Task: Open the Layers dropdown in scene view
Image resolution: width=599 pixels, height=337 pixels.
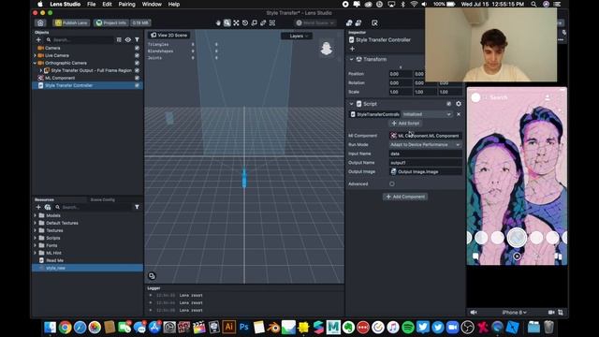Action: [297, 36]
